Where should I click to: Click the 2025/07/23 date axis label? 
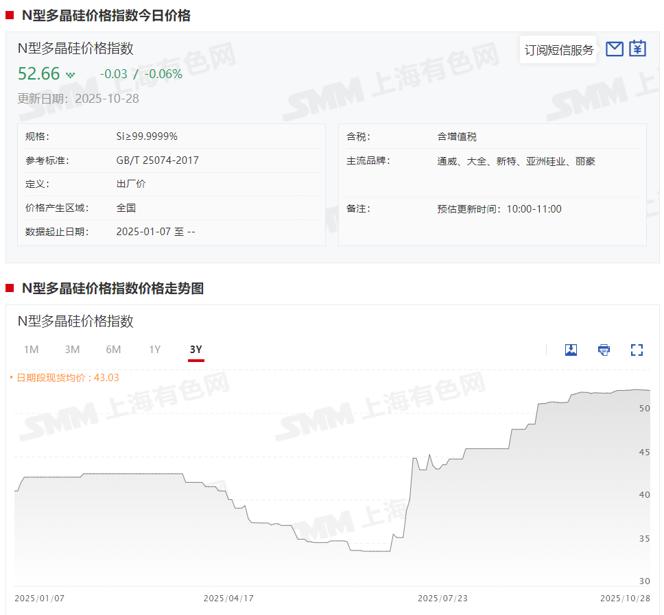[x=442, y=599]
